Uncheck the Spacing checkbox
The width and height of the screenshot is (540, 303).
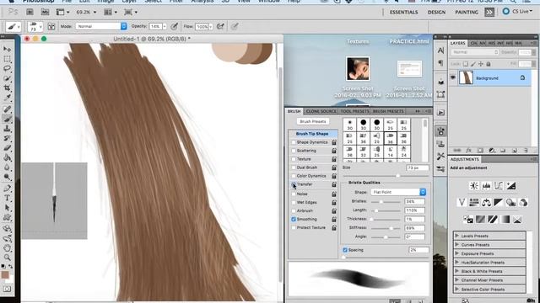[345, 250]
